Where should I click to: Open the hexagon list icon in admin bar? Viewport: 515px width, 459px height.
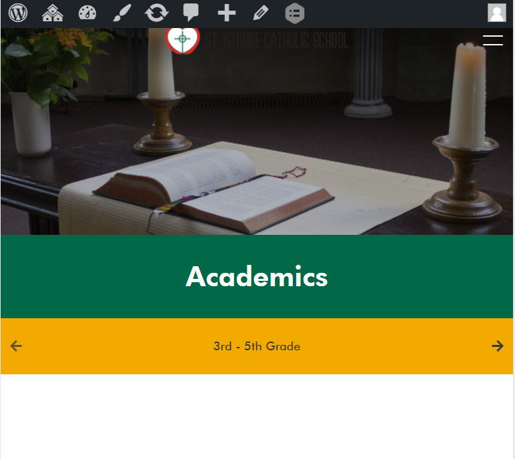point(295,13)
